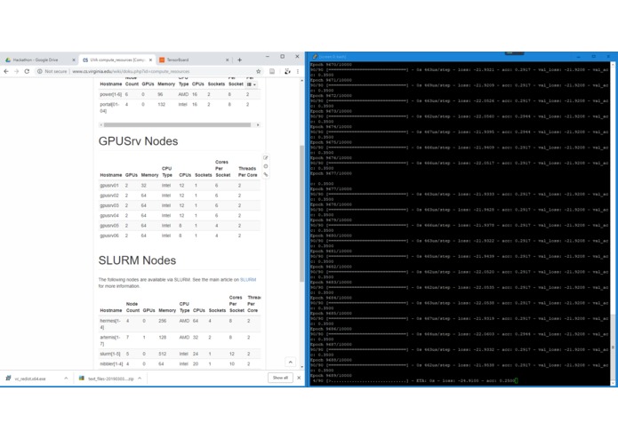
Task: Open a new tab with the plus button
Action: 239,60
